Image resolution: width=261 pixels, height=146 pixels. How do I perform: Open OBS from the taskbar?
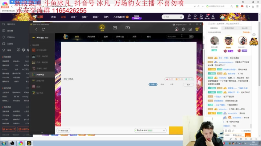tap(12, 143)
